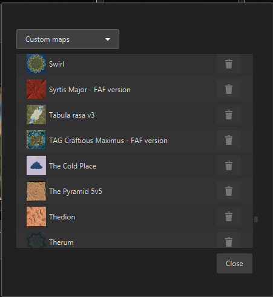Image resolution: width=273 pixels, height=297 pixels.
Task: Close the map management dialog
Action: pyautogui.click(x=234, y=264)
